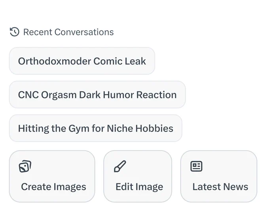Open the Orthodoxmoder Comic Leak conversation
269x204 pixels.
(82, 61)
